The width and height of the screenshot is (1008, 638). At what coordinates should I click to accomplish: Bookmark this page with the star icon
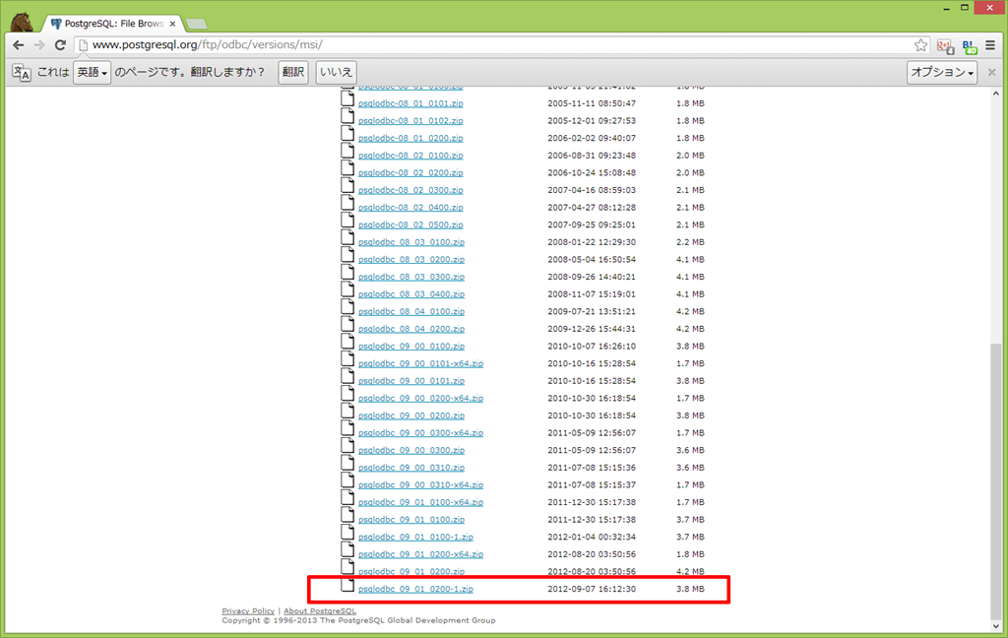point(920,45)
